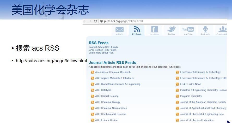This screenshot has height=123, width=232.
Task: Click RSS icon for Environmental Science & Technology Letters
Action: click(x=177, y=78)
